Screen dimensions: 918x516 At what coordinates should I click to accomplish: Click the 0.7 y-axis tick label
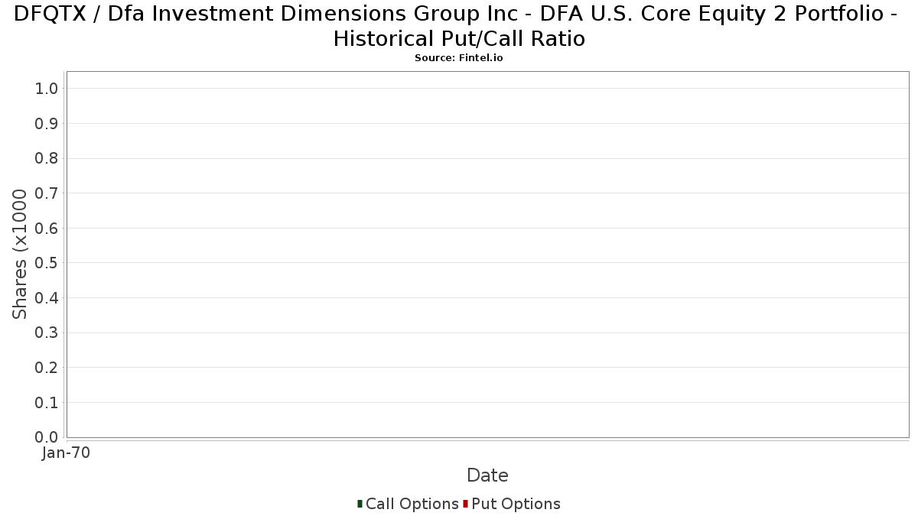pos(47,193)
